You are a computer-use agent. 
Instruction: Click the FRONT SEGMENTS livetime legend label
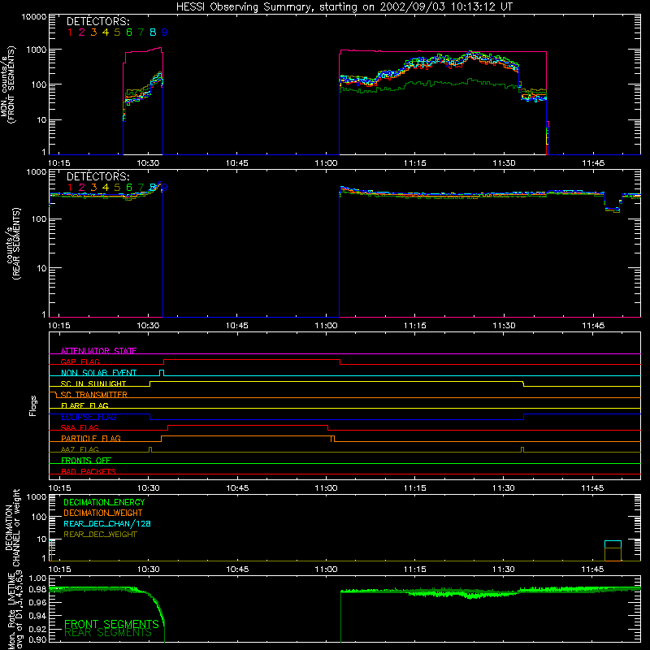coord(111,624)
